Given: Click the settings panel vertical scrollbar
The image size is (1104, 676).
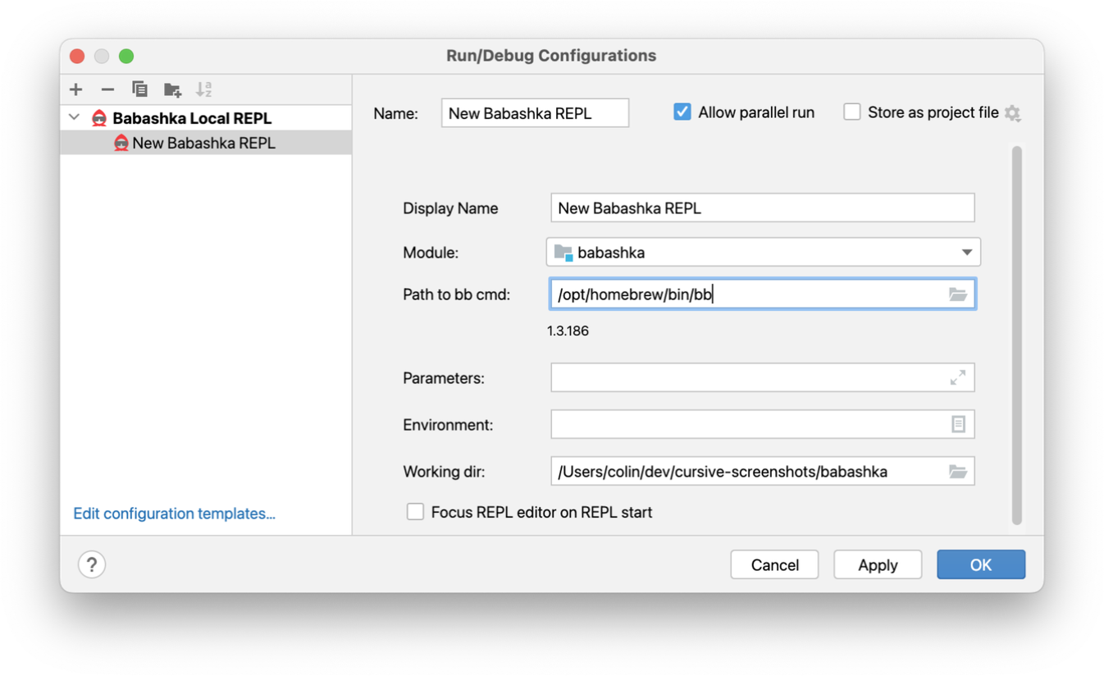Looking at the screenshot, I should [1017, 335].
